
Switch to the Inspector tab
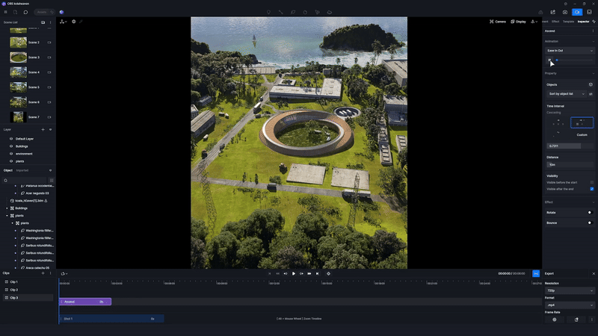tap(583, 22)
